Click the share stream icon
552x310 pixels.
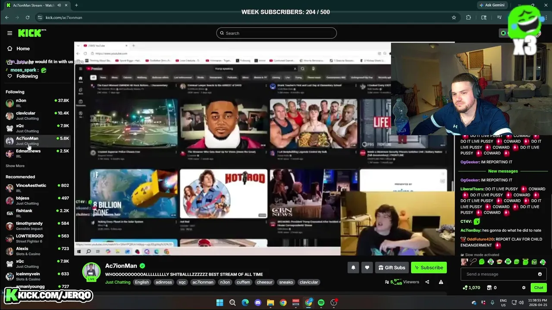pos(427,282)
